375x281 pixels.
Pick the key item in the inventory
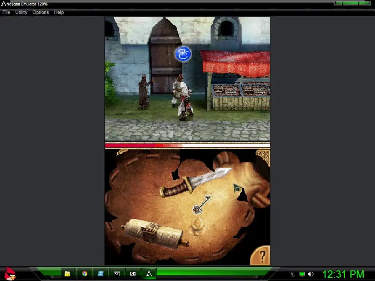[x=202, y=205]
